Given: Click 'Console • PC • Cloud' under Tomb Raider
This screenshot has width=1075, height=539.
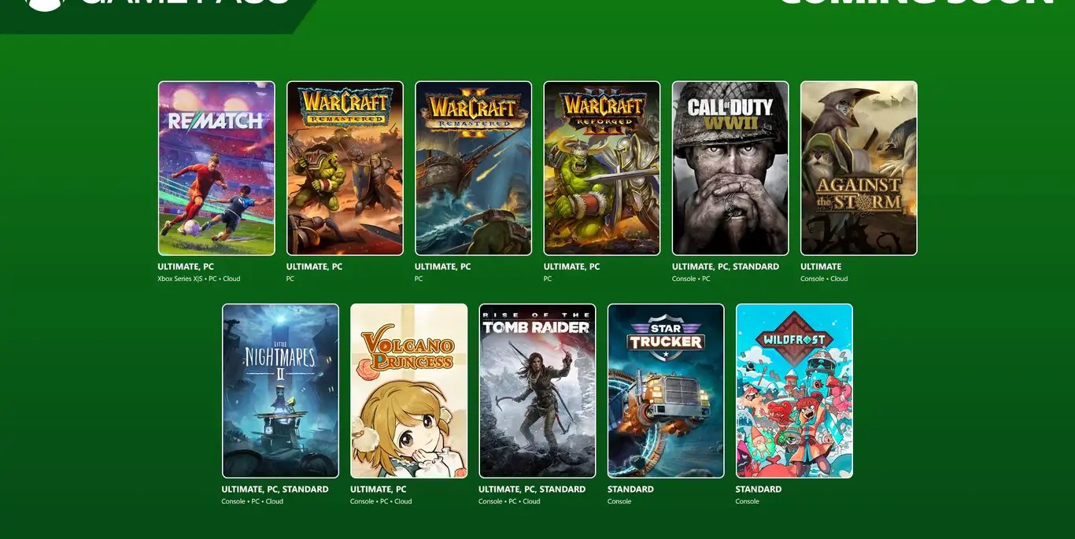Looking at the screenshot, I should tap(509, 501).
